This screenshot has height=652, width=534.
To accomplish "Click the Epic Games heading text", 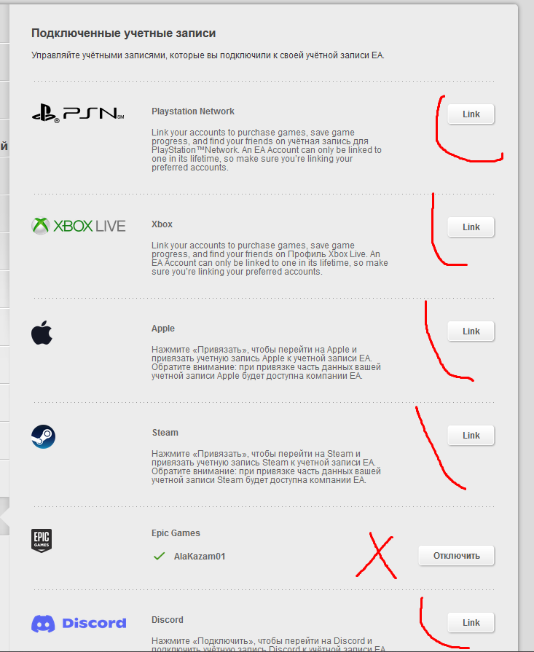I will [x=176, y=533].
